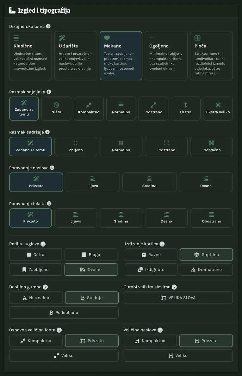The height and width of the screenshot is (376, 242).
Task: Select the Klasično design theme card
Action: (x=30, y=56)
